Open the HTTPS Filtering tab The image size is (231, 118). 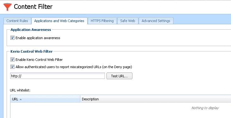pyautogui.click(x=102, y=21)
